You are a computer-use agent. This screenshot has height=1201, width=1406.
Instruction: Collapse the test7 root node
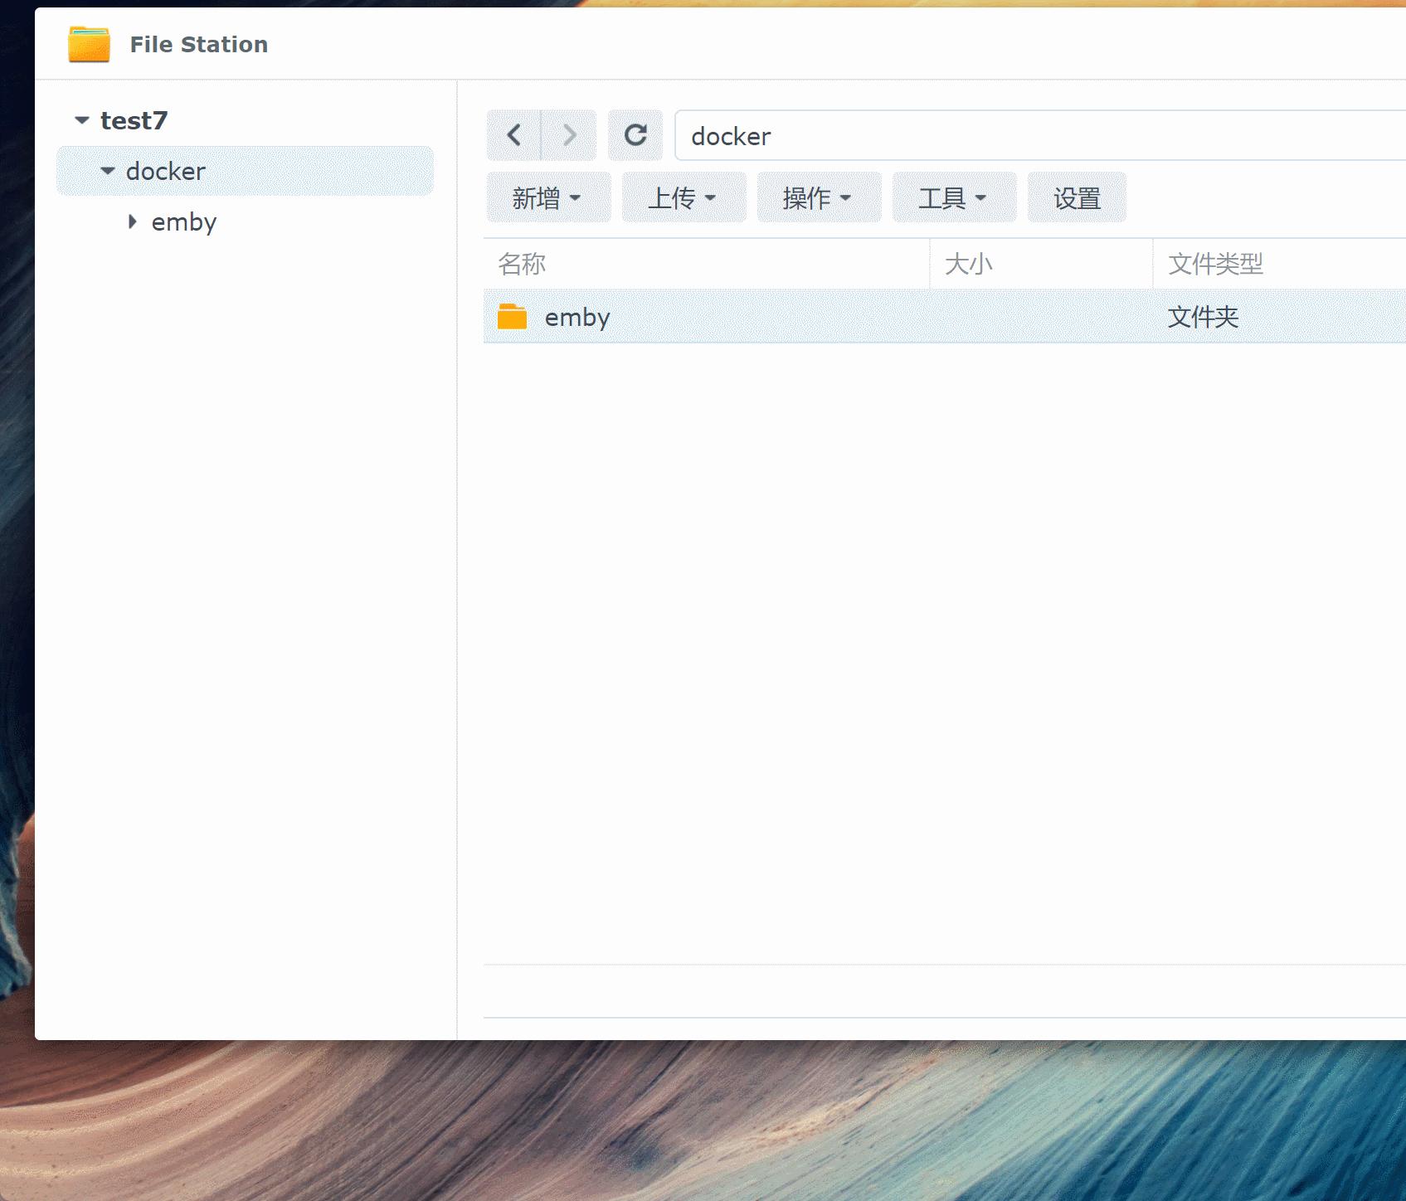[80, 119]
